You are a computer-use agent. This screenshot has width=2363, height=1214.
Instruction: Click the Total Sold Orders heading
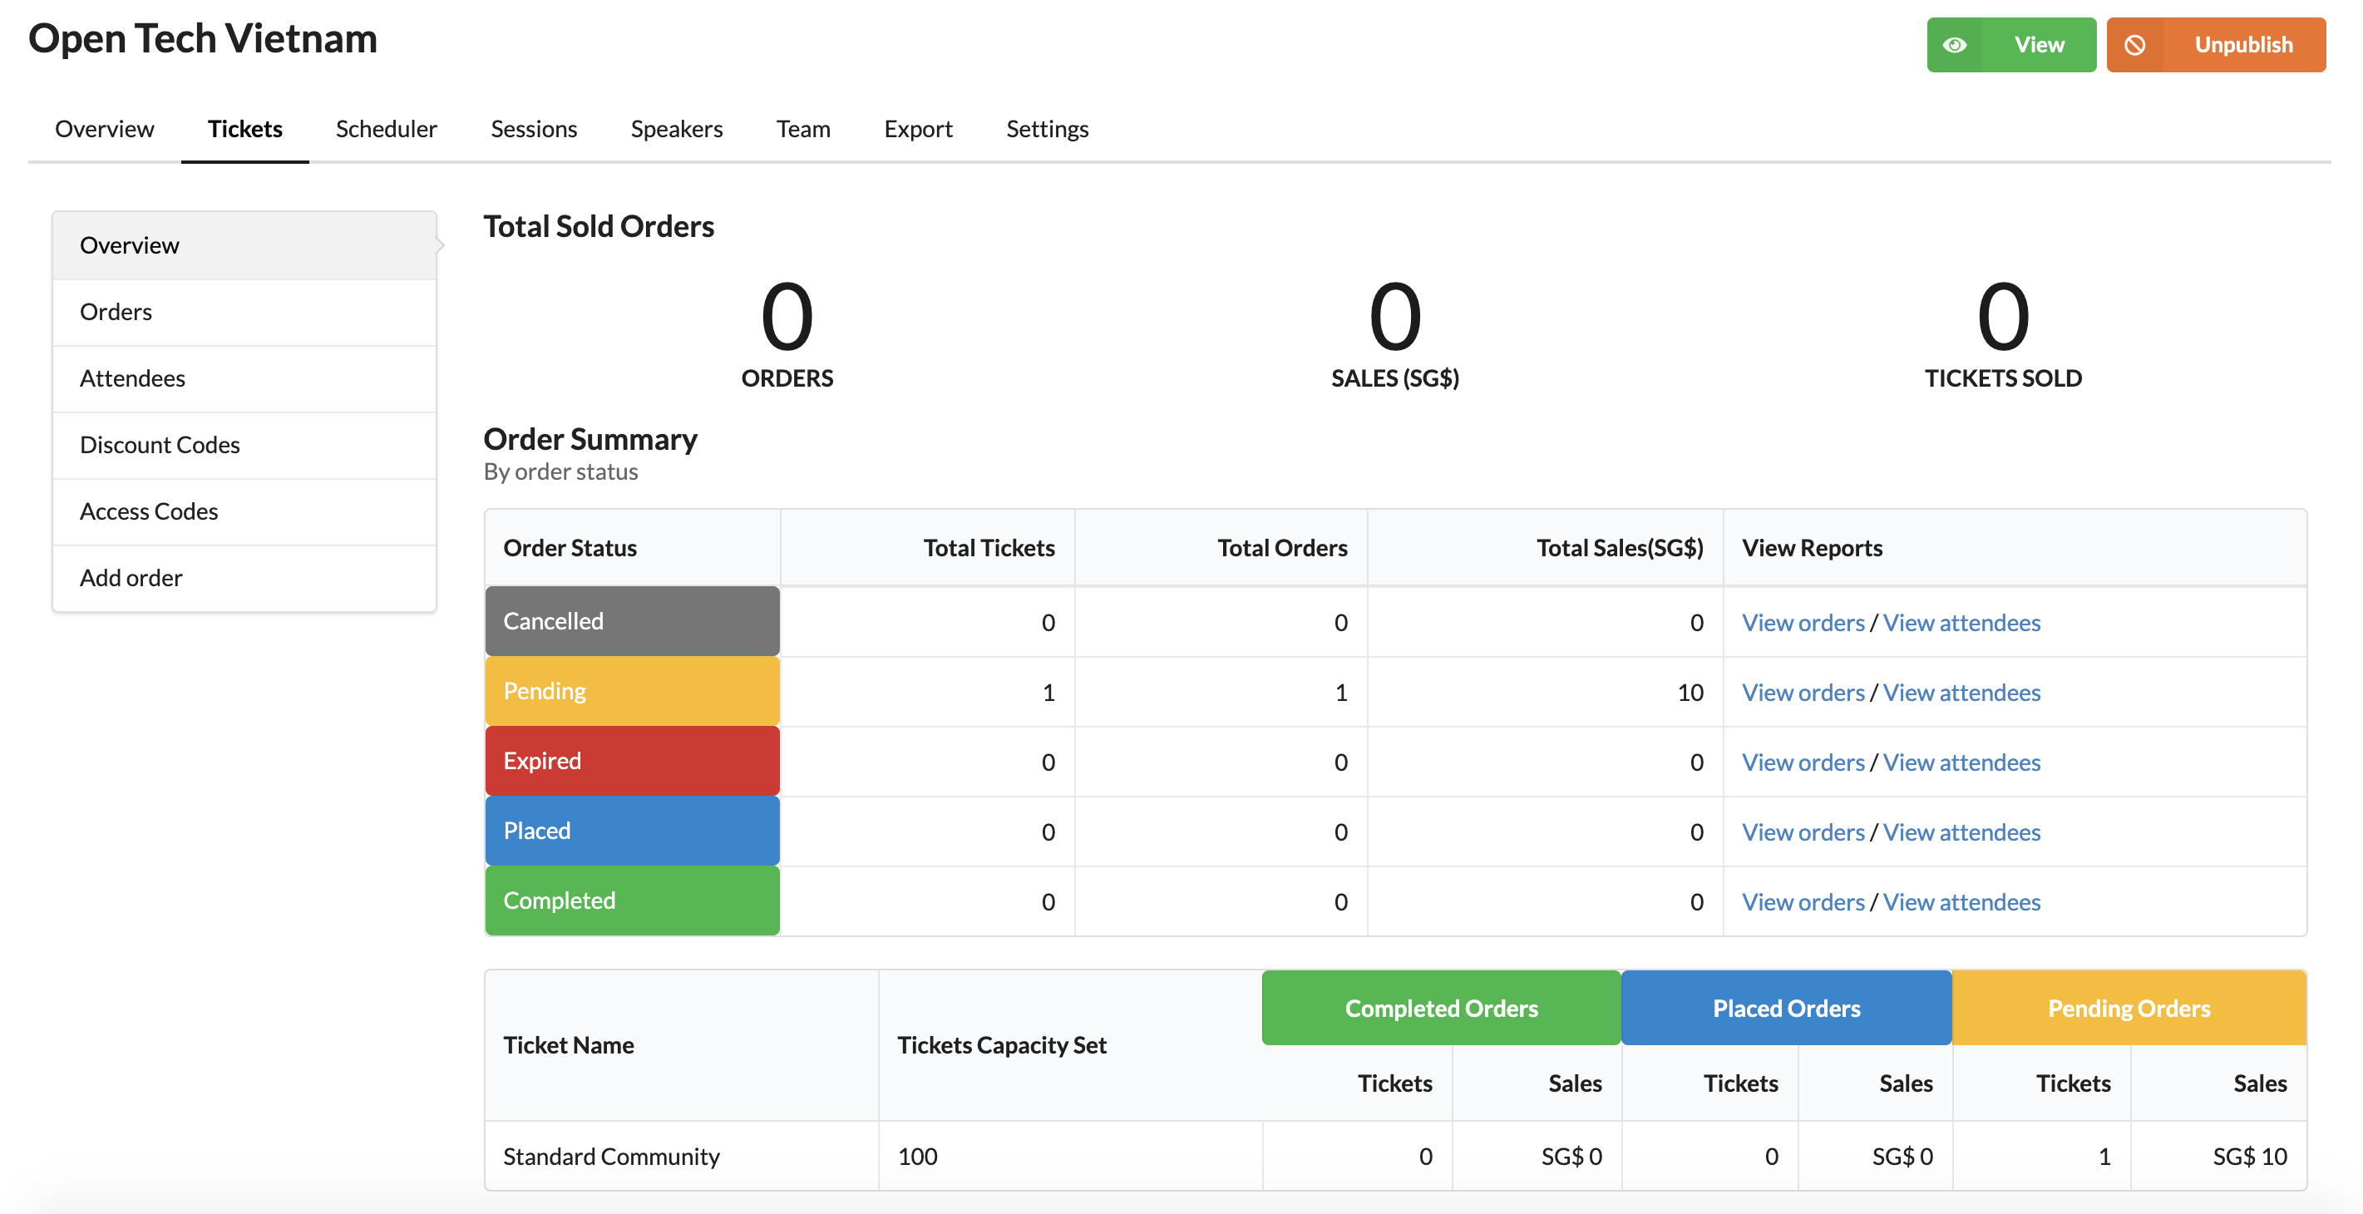[599, 225]
